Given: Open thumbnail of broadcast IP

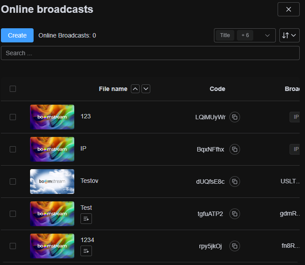Looking at the screenshot, I should pos(52,149).
